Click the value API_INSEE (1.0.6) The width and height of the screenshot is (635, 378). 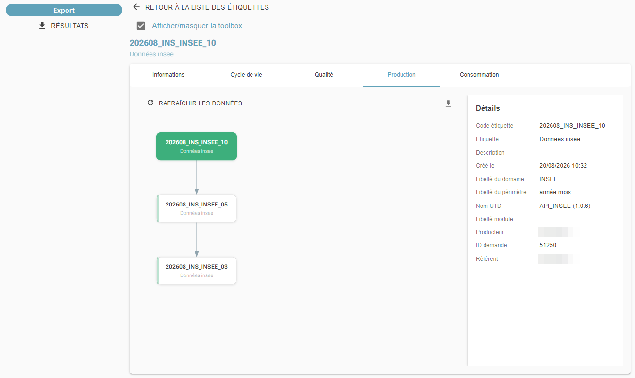[x=565, y=206]
